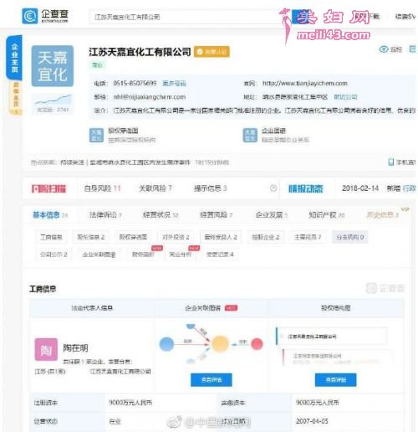Open the Qichacha logo home link

[x=45, y=16]
